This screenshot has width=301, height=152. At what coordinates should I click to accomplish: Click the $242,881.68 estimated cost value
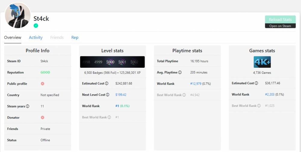point(124,83)
